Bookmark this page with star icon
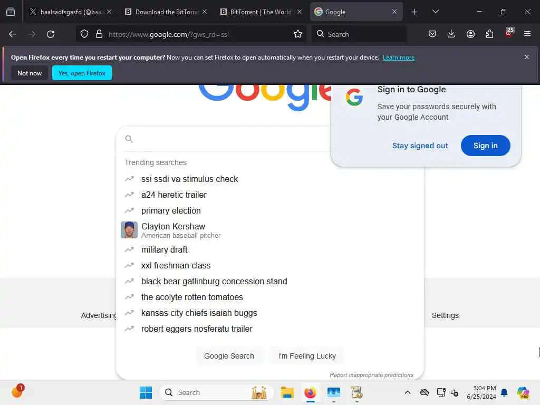The height and width of the screenshot is (405, 540). [x=298, y=34]
